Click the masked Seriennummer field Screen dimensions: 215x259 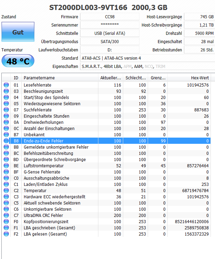pyautogui.click(x=110, y=25)
